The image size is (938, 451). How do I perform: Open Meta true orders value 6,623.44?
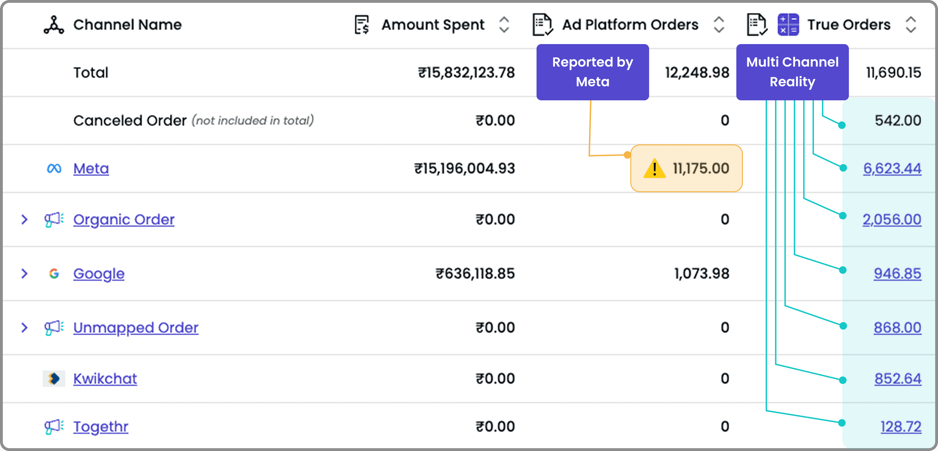point(892,168)
